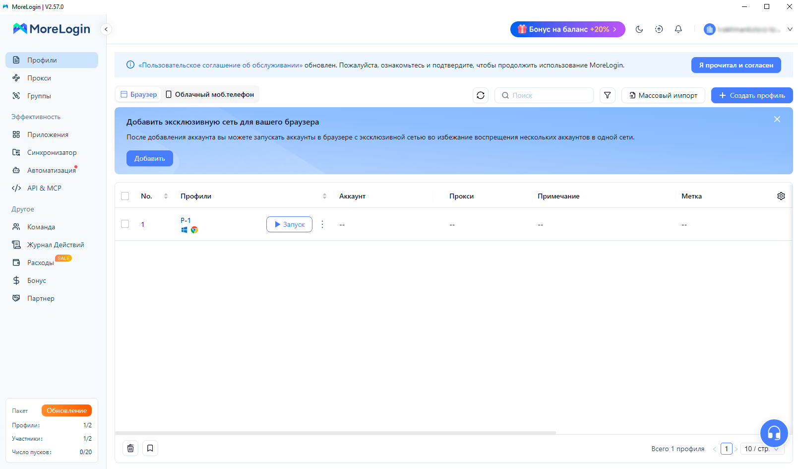Open Автоматизация in the sidebar
This screenshot has height=469, width=798.
[x=52, y=170]
